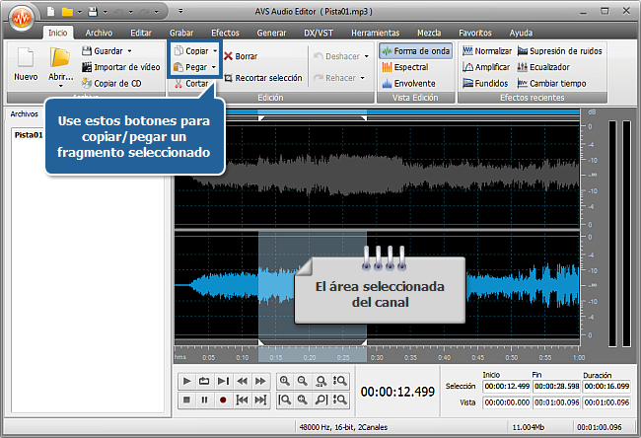Click the Borrar red X icon
The image size is (641, 438).
228,56
